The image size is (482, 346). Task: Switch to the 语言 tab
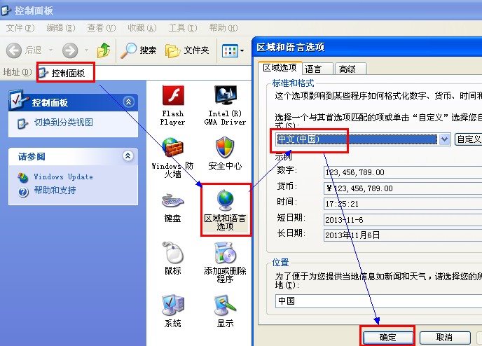tap(313, 69)
